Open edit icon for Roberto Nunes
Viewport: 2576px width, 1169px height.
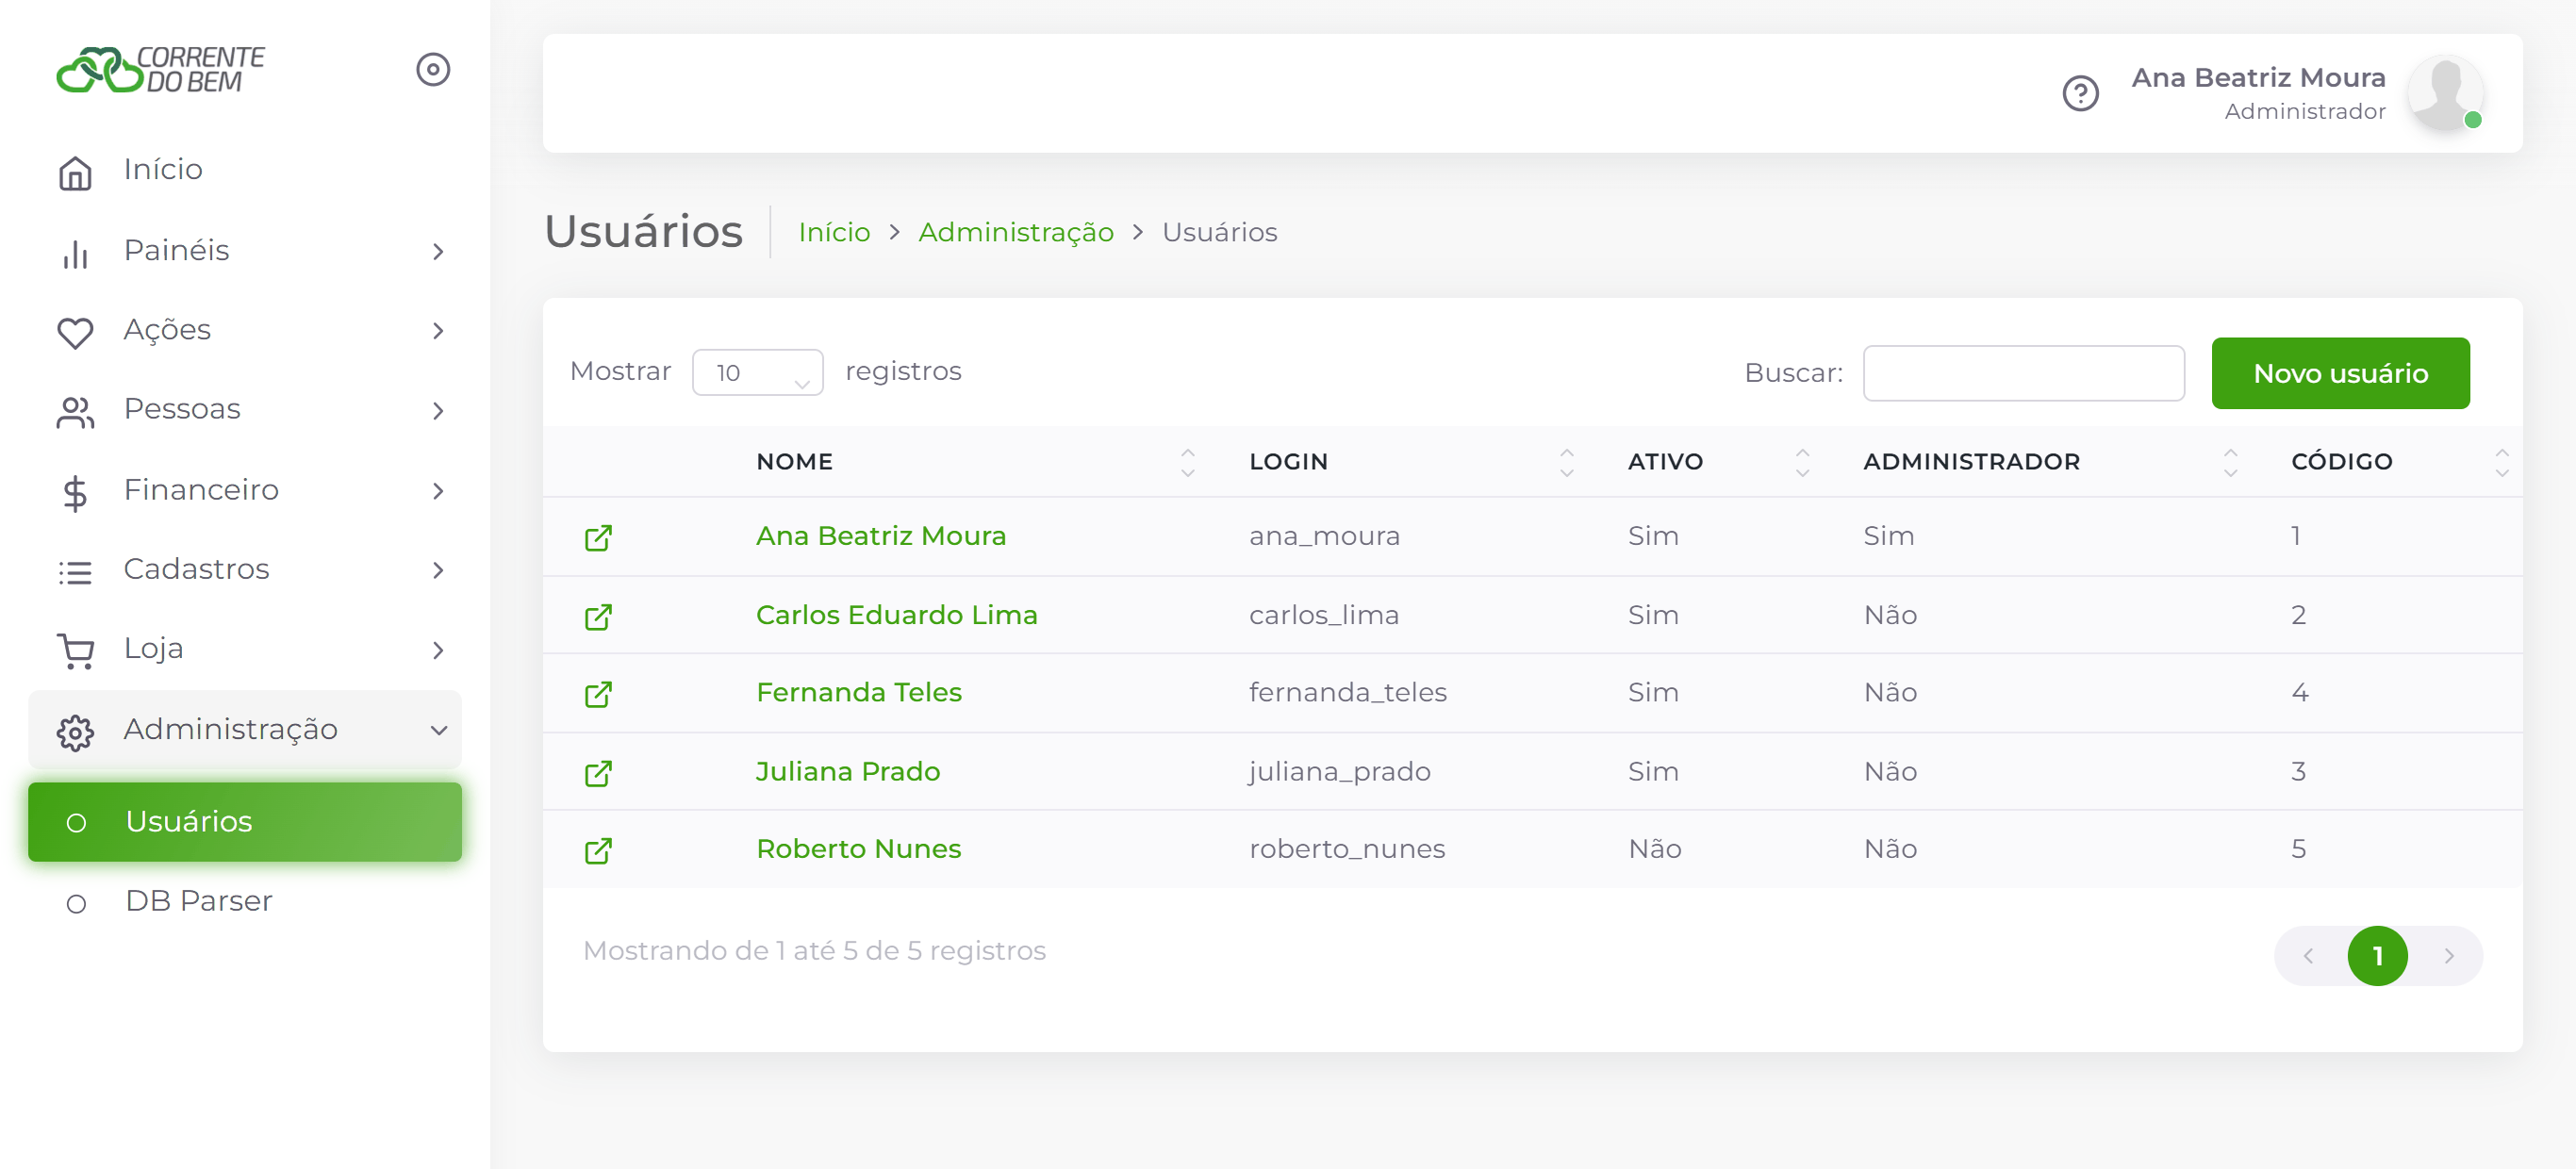pyautogui.click(x=598, y=850)
